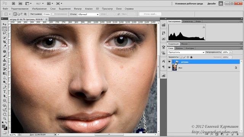Select the History Brush tool

pyautogui.click(x=5, y=65)
